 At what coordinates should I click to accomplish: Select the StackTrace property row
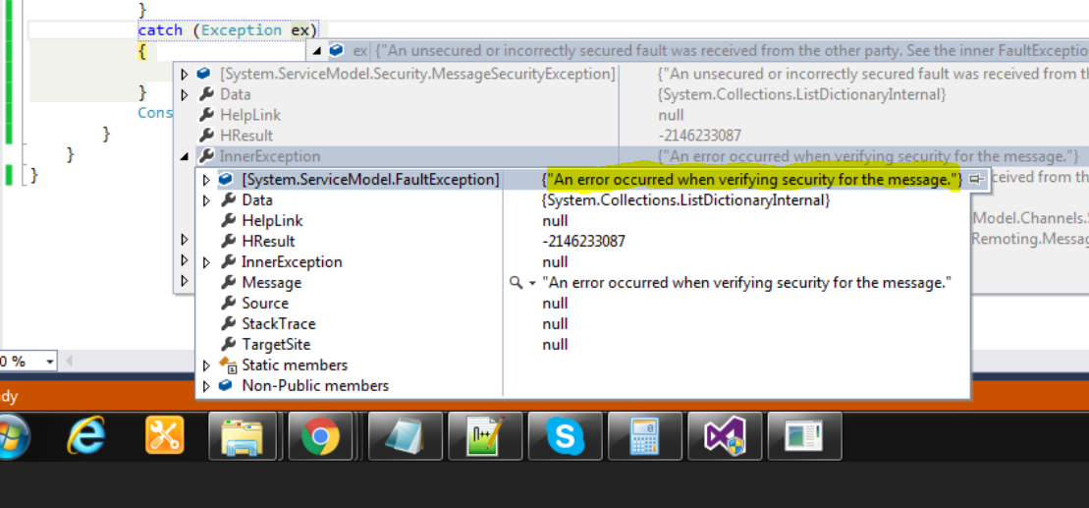pyautogui.click(x=278, y=324)
